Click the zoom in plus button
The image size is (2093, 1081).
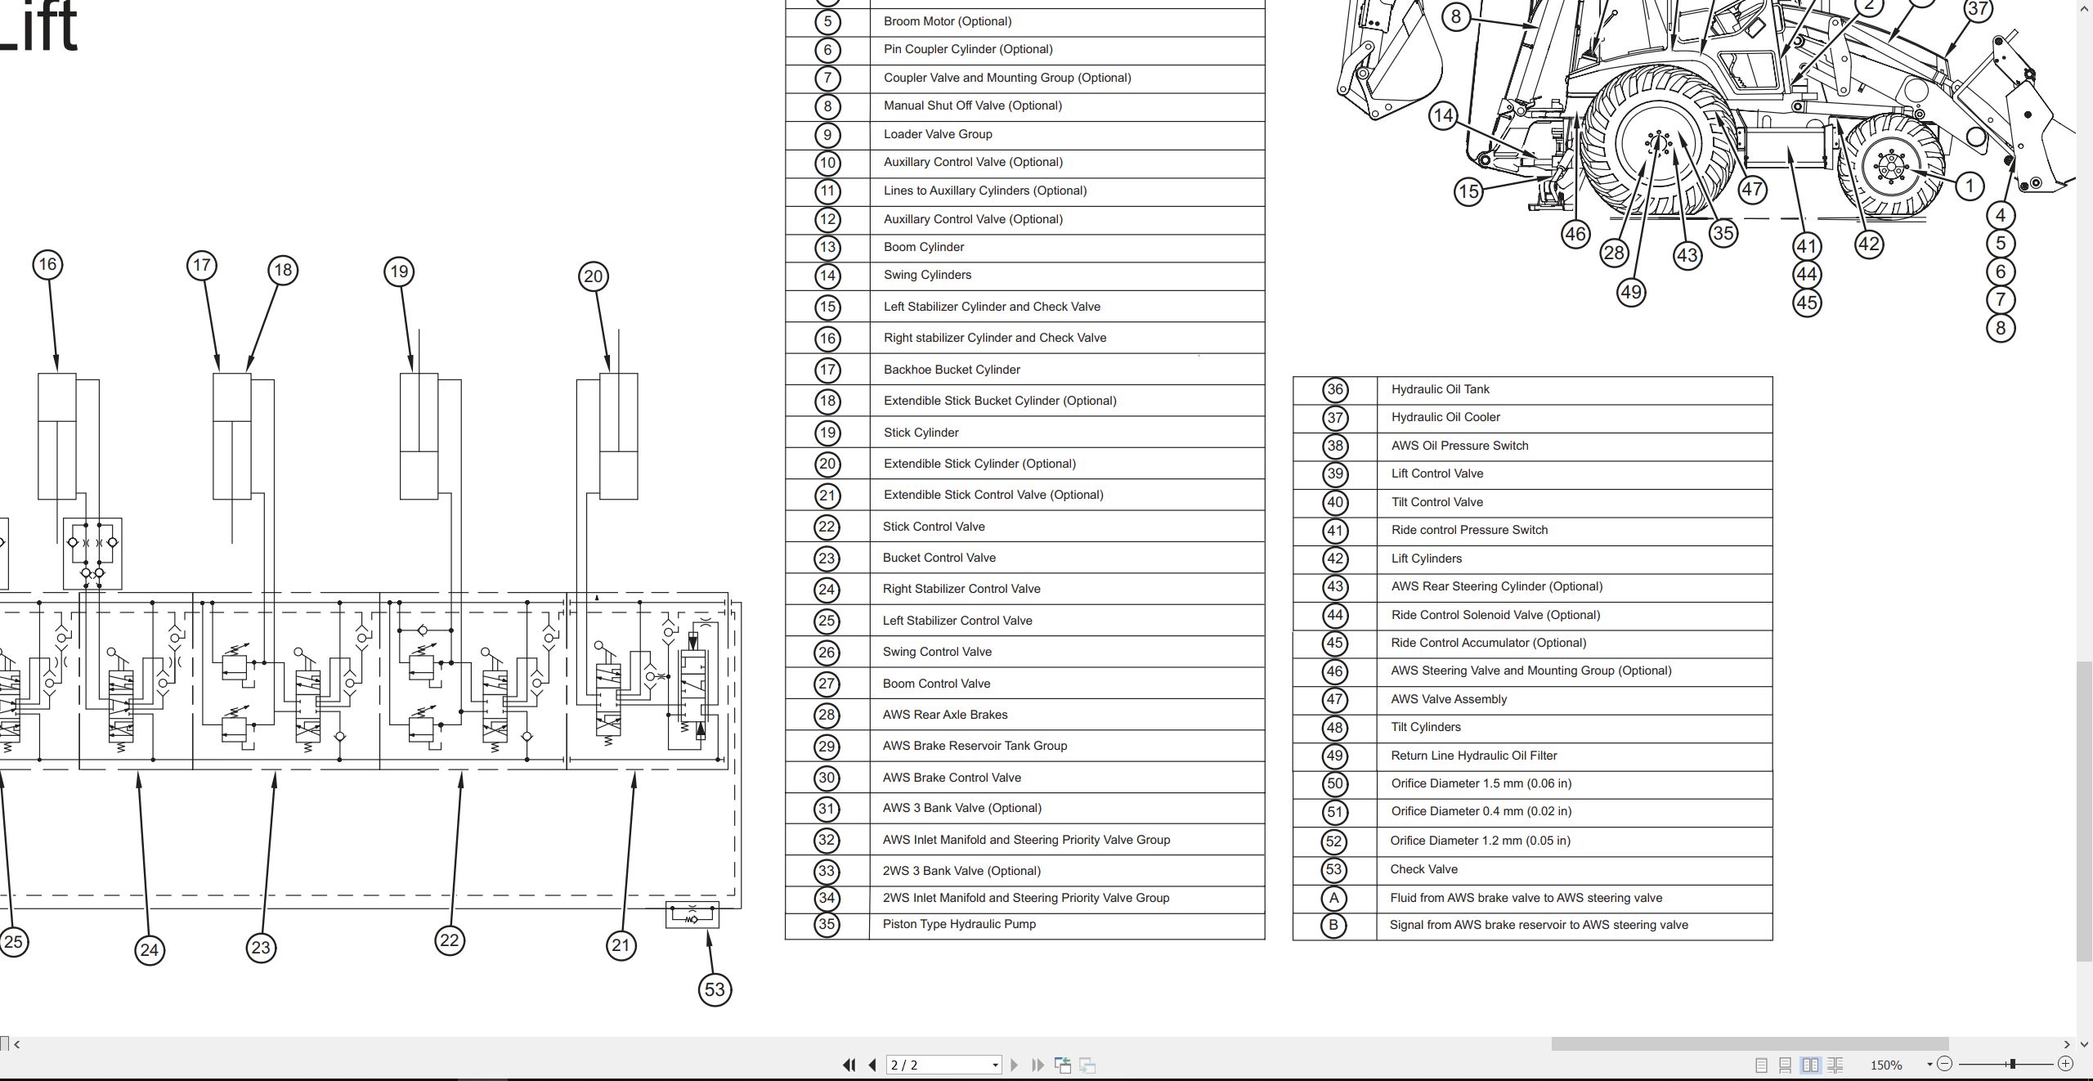[x=2065, y=1064]
